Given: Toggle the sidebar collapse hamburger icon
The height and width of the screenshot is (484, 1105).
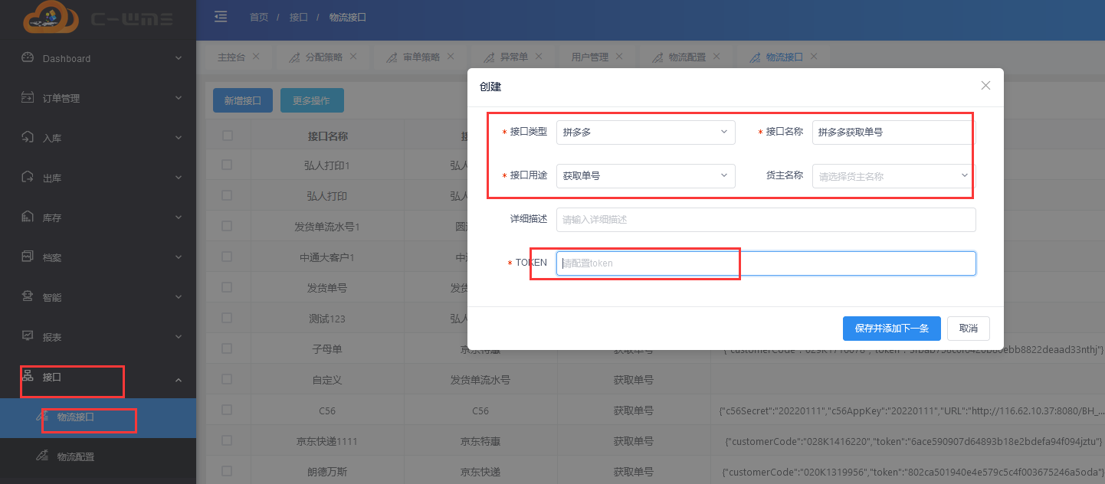Looking at the screenshot, I should [221, 17].
